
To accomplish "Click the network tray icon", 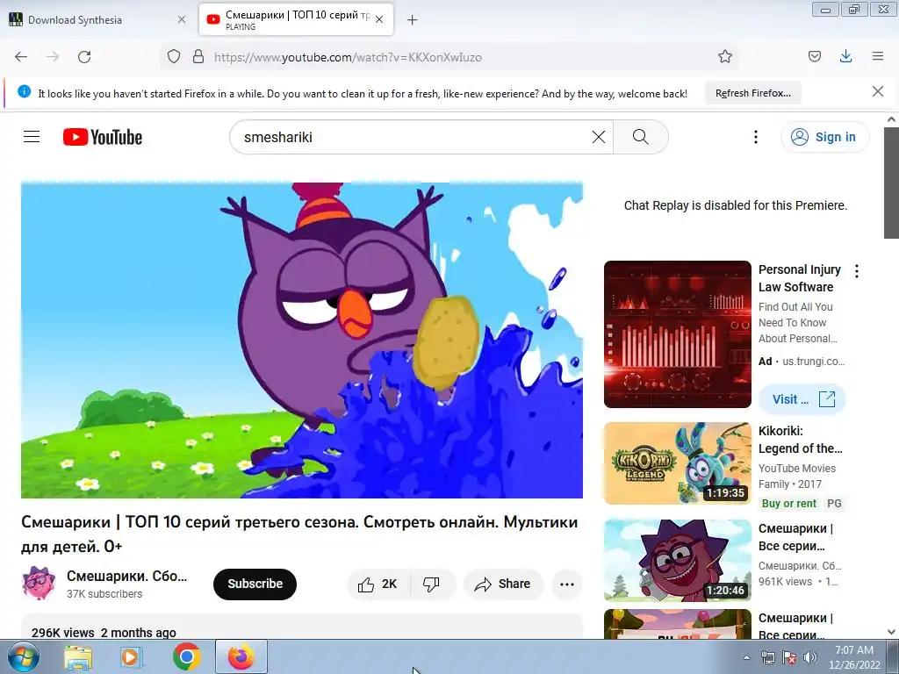I will point(767,657).
